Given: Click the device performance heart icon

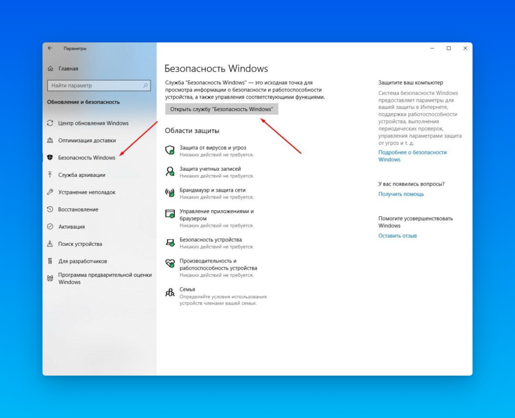Looking at the screenshot, I should pos(170,263).
